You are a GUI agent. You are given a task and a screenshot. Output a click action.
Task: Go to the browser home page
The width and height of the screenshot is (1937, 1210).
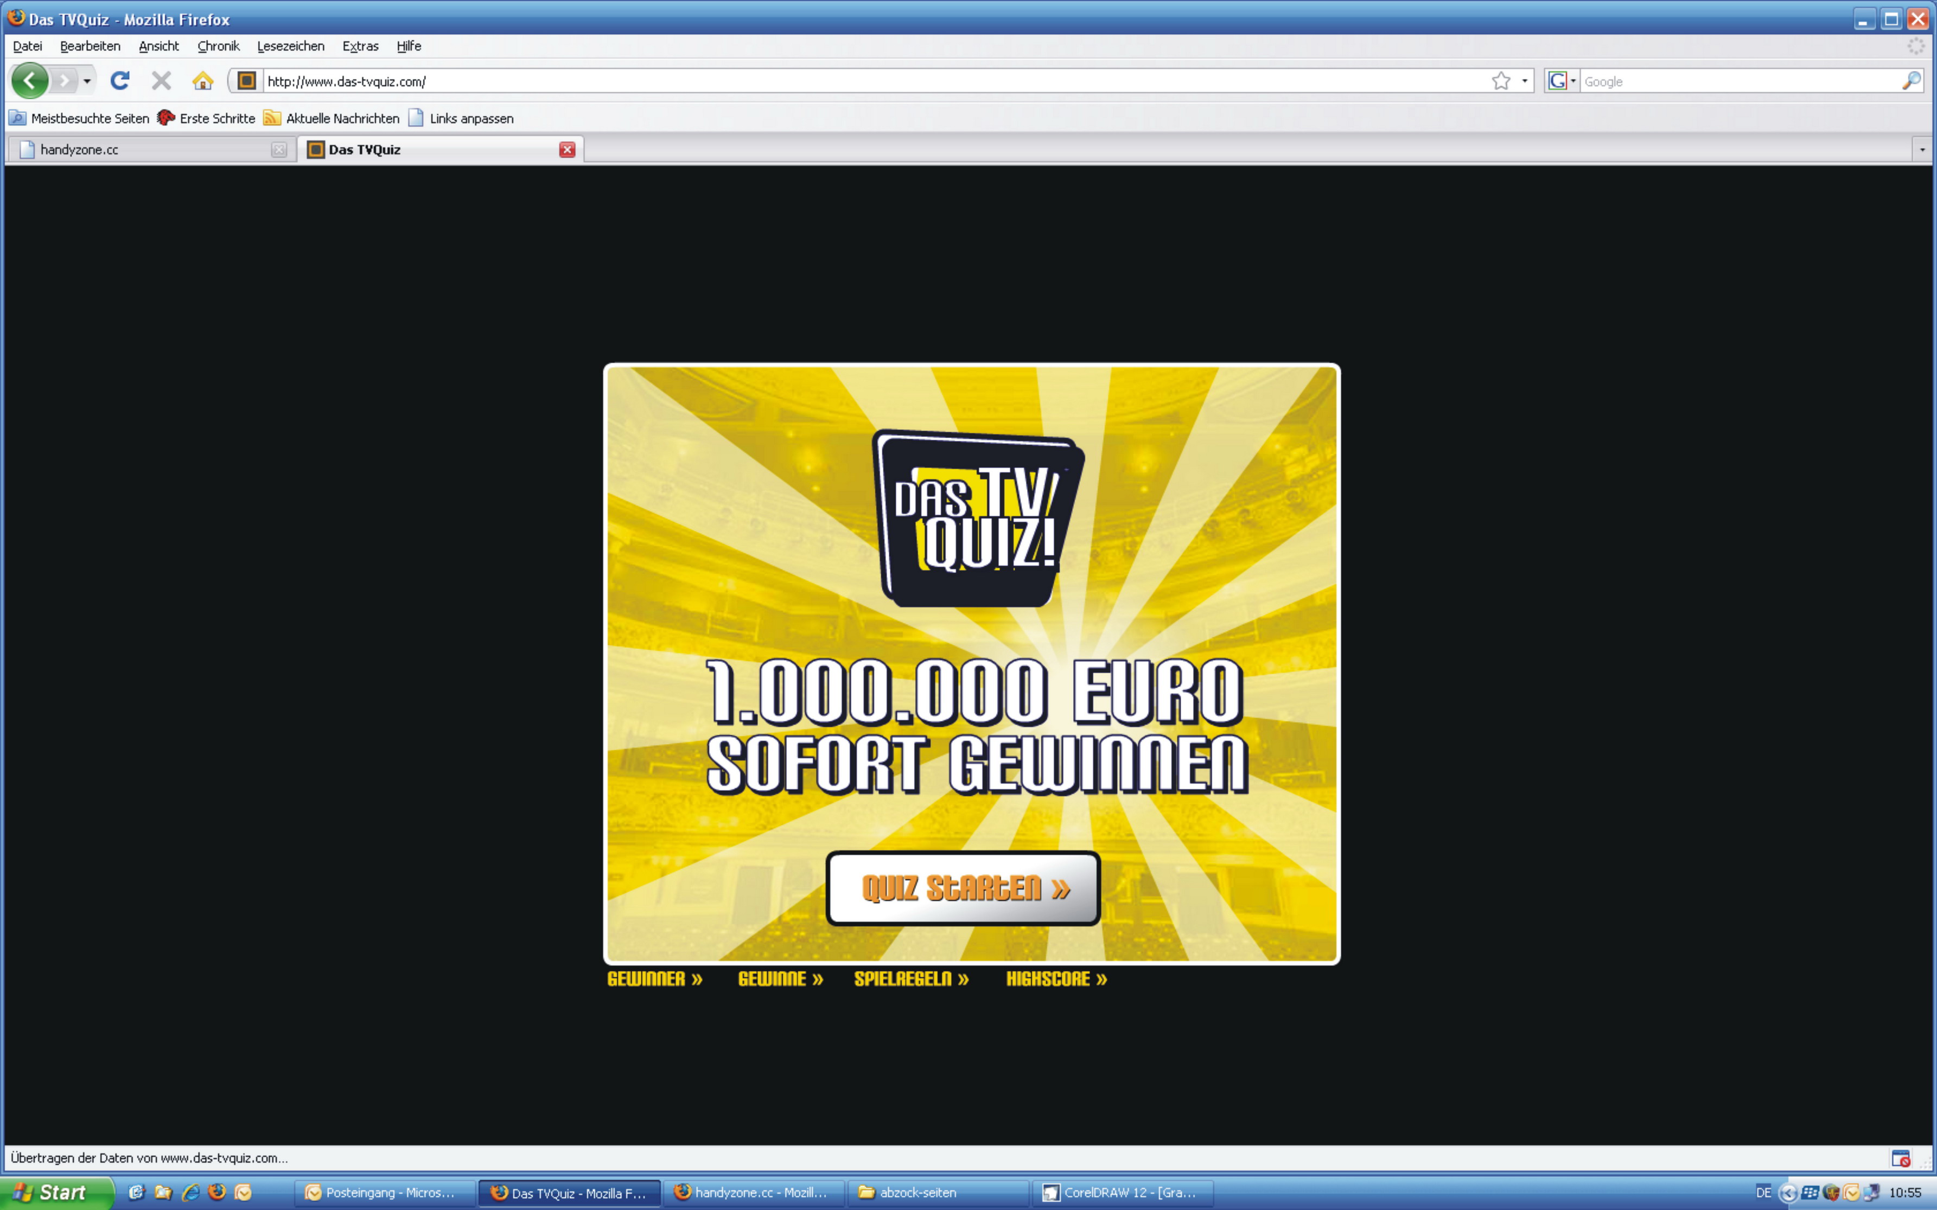click(202, 80)
